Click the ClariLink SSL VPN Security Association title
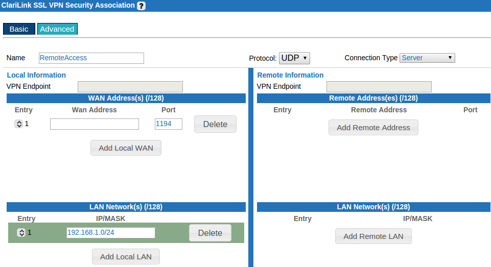The height and width of the screenshot is (267, 491). pyautogui.click(x=68, y=5)
